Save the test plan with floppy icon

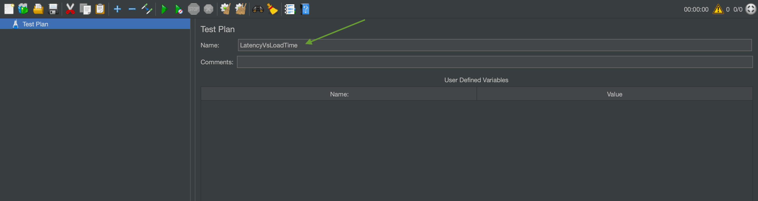pyautogui.click(x=53, y=9)
